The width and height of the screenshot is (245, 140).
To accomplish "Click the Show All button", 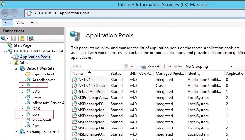I will 151,66.
